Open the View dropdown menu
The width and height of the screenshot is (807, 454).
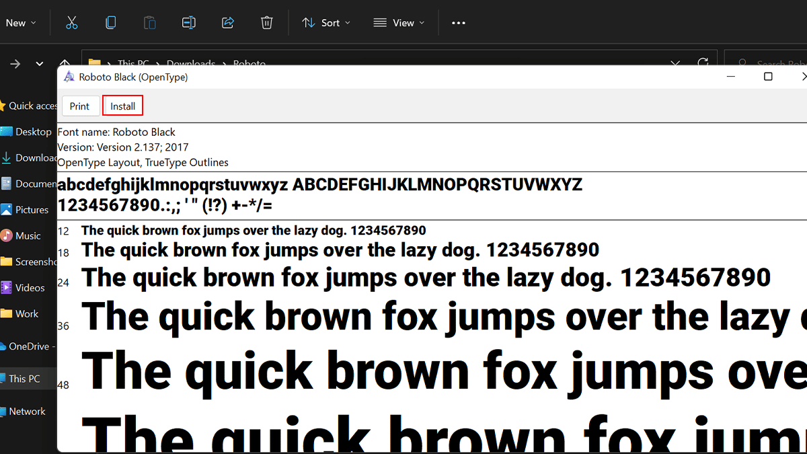coord(399,23)
